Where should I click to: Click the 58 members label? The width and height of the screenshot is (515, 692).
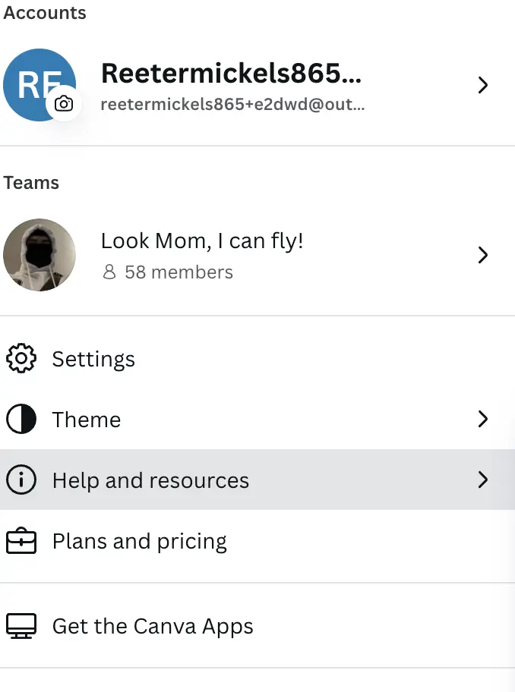pyautogui.click(x=179, y=272)
